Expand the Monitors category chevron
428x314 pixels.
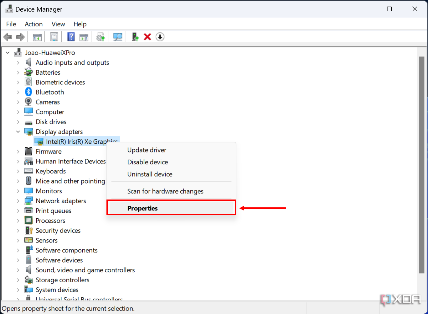tap(18, 191)
